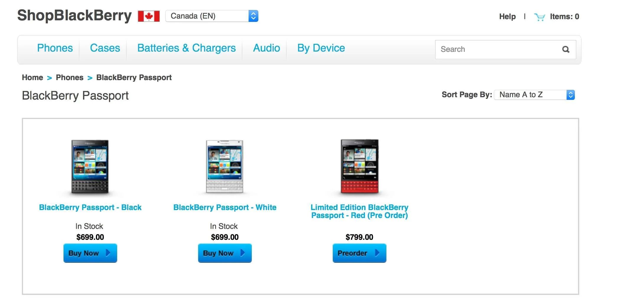
Task: Click the Canadian flag icon
Action: 149,16
